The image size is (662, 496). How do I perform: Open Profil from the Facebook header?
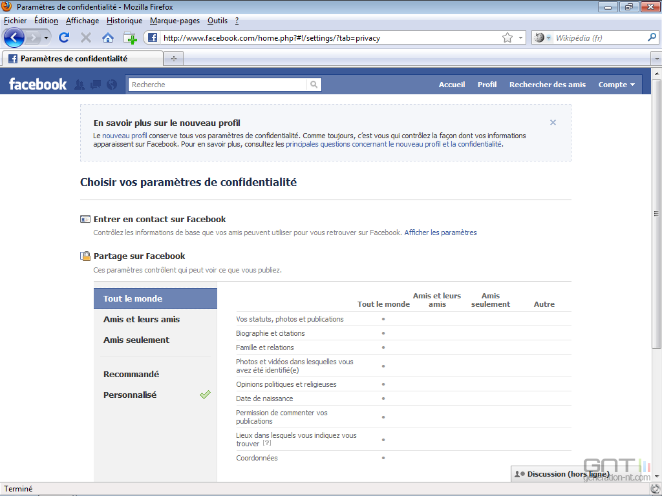487,85
